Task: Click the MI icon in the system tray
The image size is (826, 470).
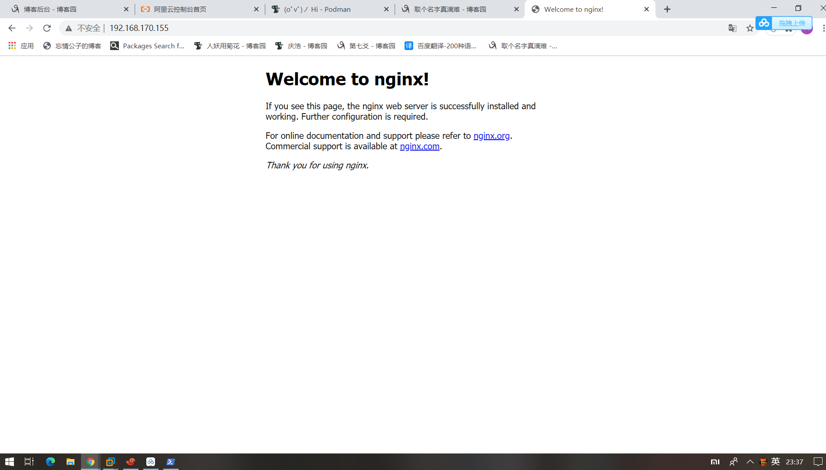Action: (x=715, y=462)
